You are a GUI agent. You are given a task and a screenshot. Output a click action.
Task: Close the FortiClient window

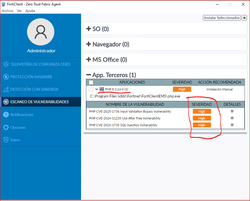coord(243,4)
